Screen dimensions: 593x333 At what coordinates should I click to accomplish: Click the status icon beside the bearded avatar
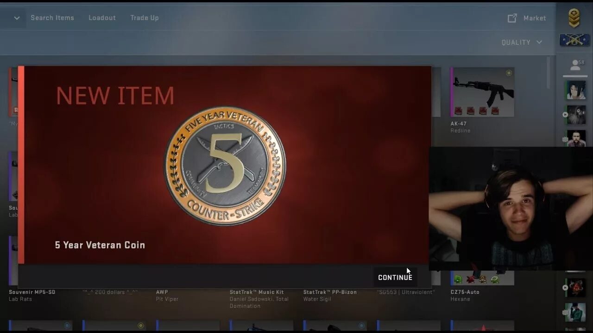[x=565, y=139]
